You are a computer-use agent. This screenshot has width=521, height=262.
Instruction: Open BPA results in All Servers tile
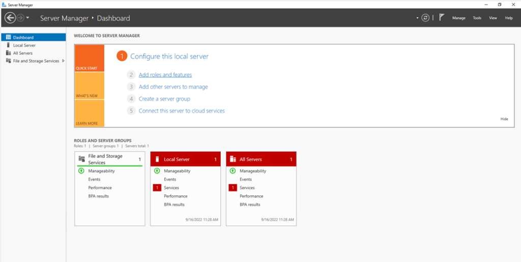pyautogui.click(x=250, y=205)
